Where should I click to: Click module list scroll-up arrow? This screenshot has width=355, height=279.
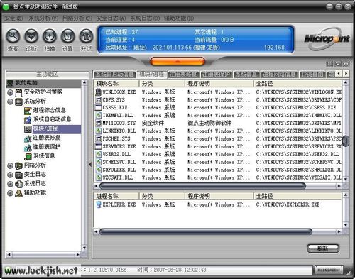coord(346,82)
